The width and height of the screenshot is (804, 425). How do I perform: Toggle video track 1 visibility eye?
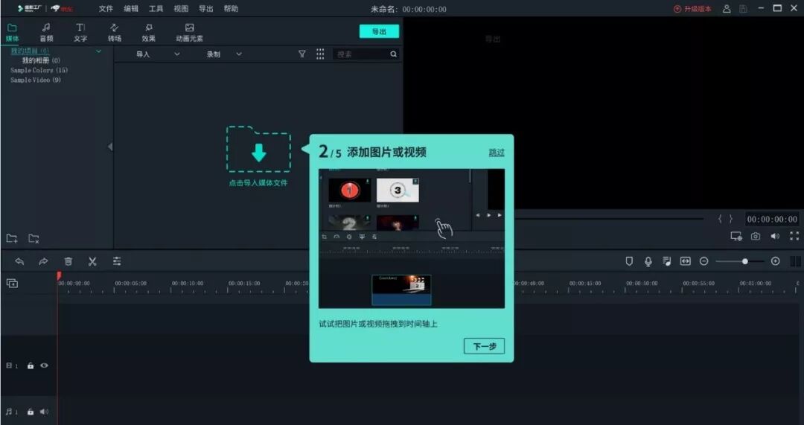pyautogui.click(x=44, y=365)
